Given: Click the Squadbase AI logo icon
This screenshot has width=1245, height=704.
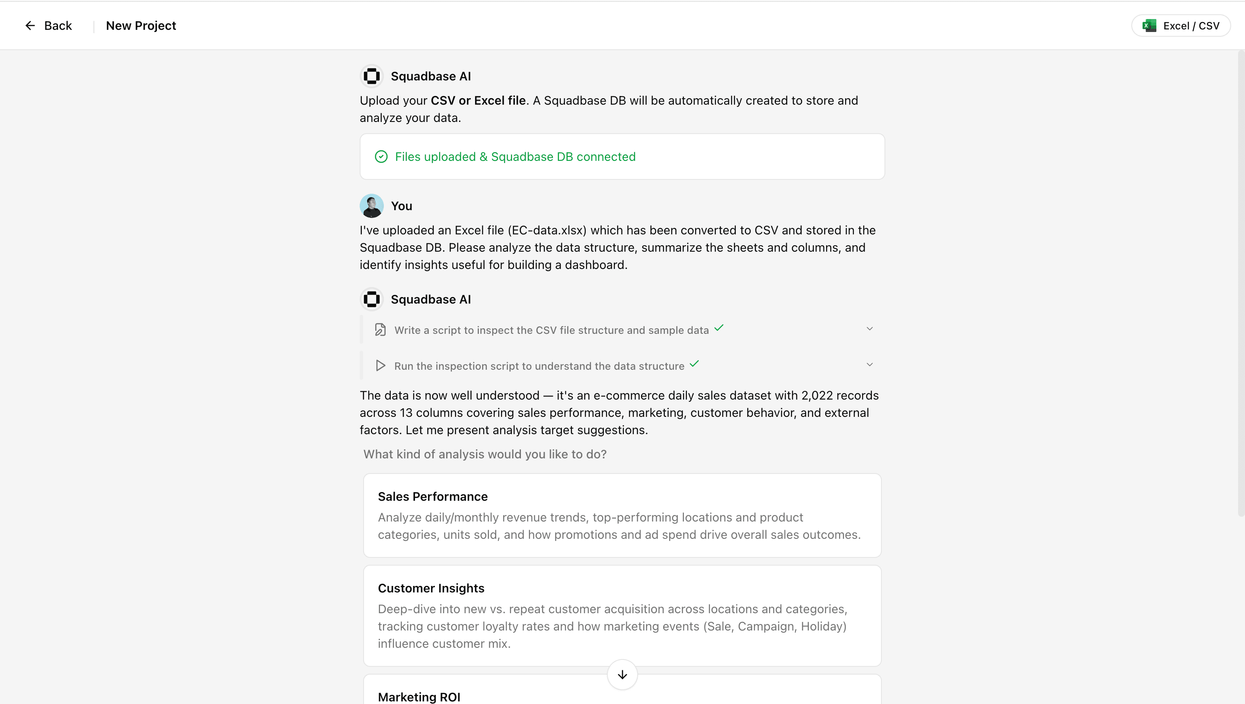Looking at the screenshot, I should point(371,76).
